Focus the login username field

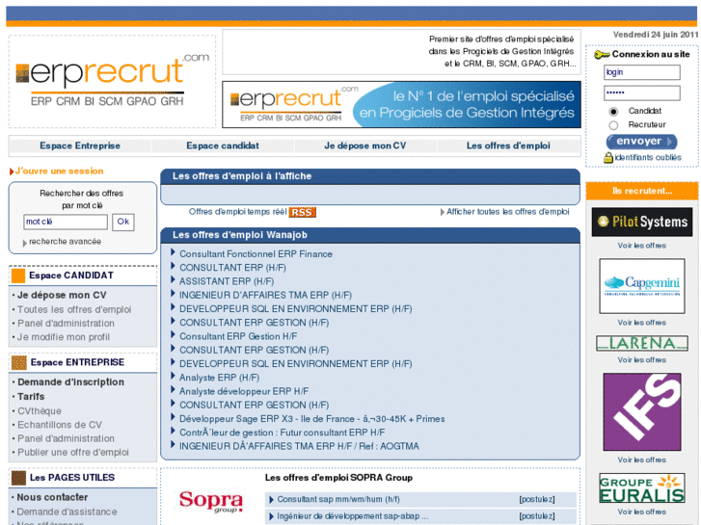click(x=642, y=72)
